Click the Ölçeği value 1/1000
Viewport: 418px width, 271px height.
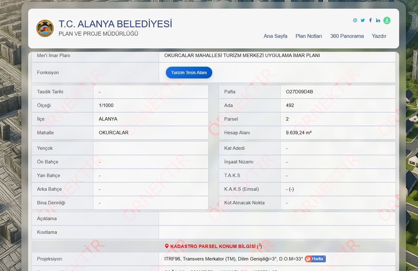tap(106, 105)
